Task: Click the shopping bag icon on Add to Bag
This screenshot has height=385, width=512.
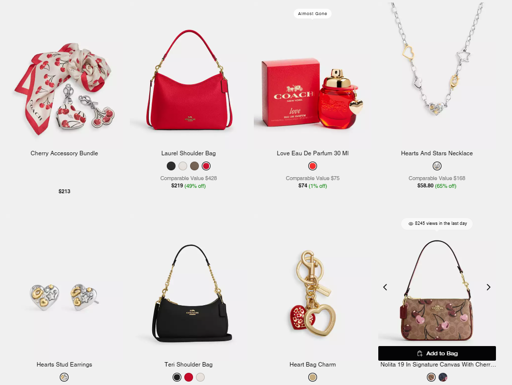Action: pos(420,353)
